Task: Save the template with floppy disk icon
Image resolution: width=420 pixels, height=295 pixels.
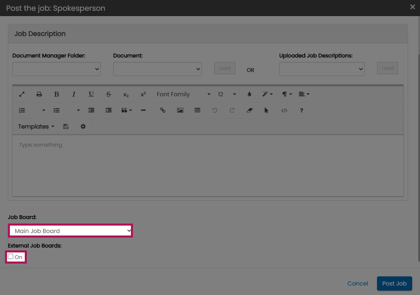Action: click(66, 126)
